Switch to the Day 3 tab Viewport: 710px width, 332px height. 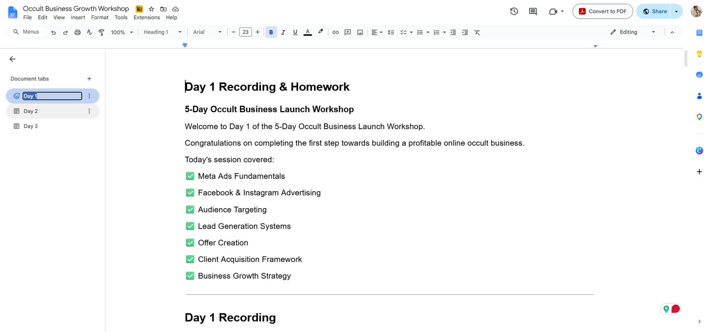(x=53, y=126)
